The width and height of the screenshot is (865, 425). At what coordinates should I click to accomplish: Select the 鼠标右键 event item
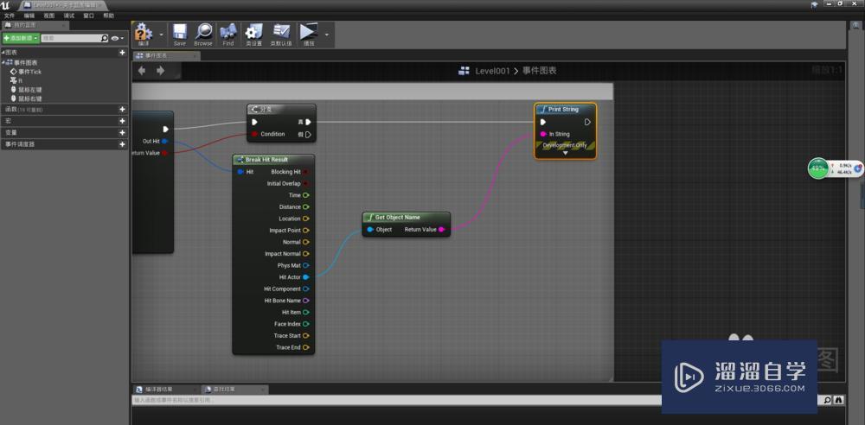[26, 98]
